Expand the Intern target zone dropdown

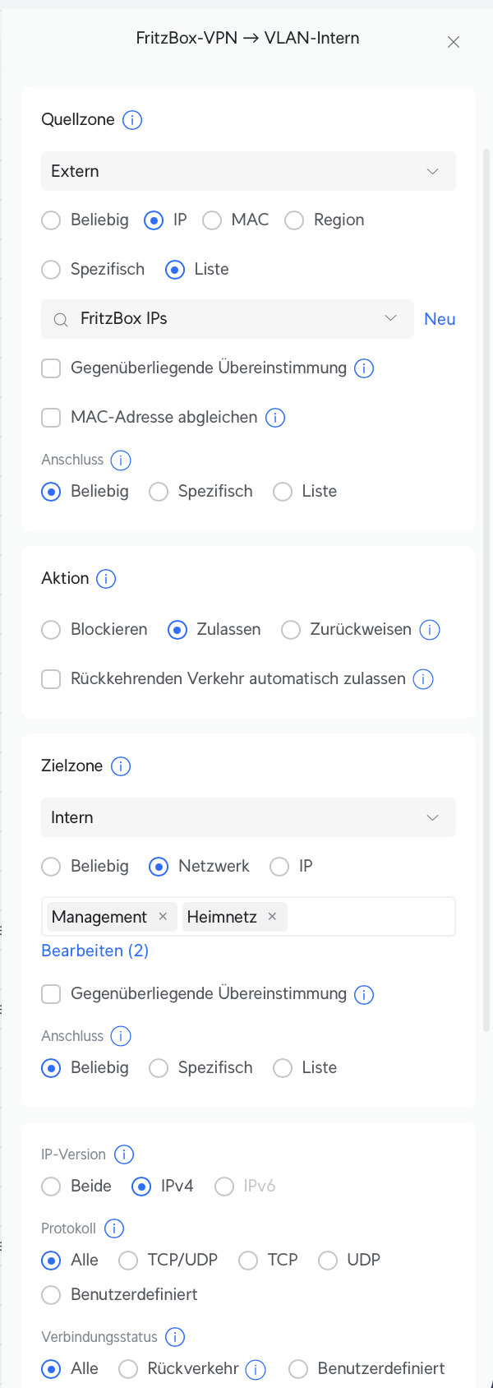tap(248, 817)
